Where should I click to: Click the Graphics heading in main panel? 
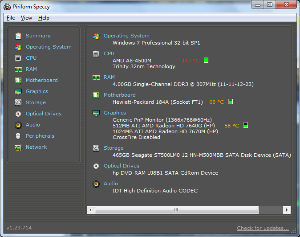coord(114,113)
